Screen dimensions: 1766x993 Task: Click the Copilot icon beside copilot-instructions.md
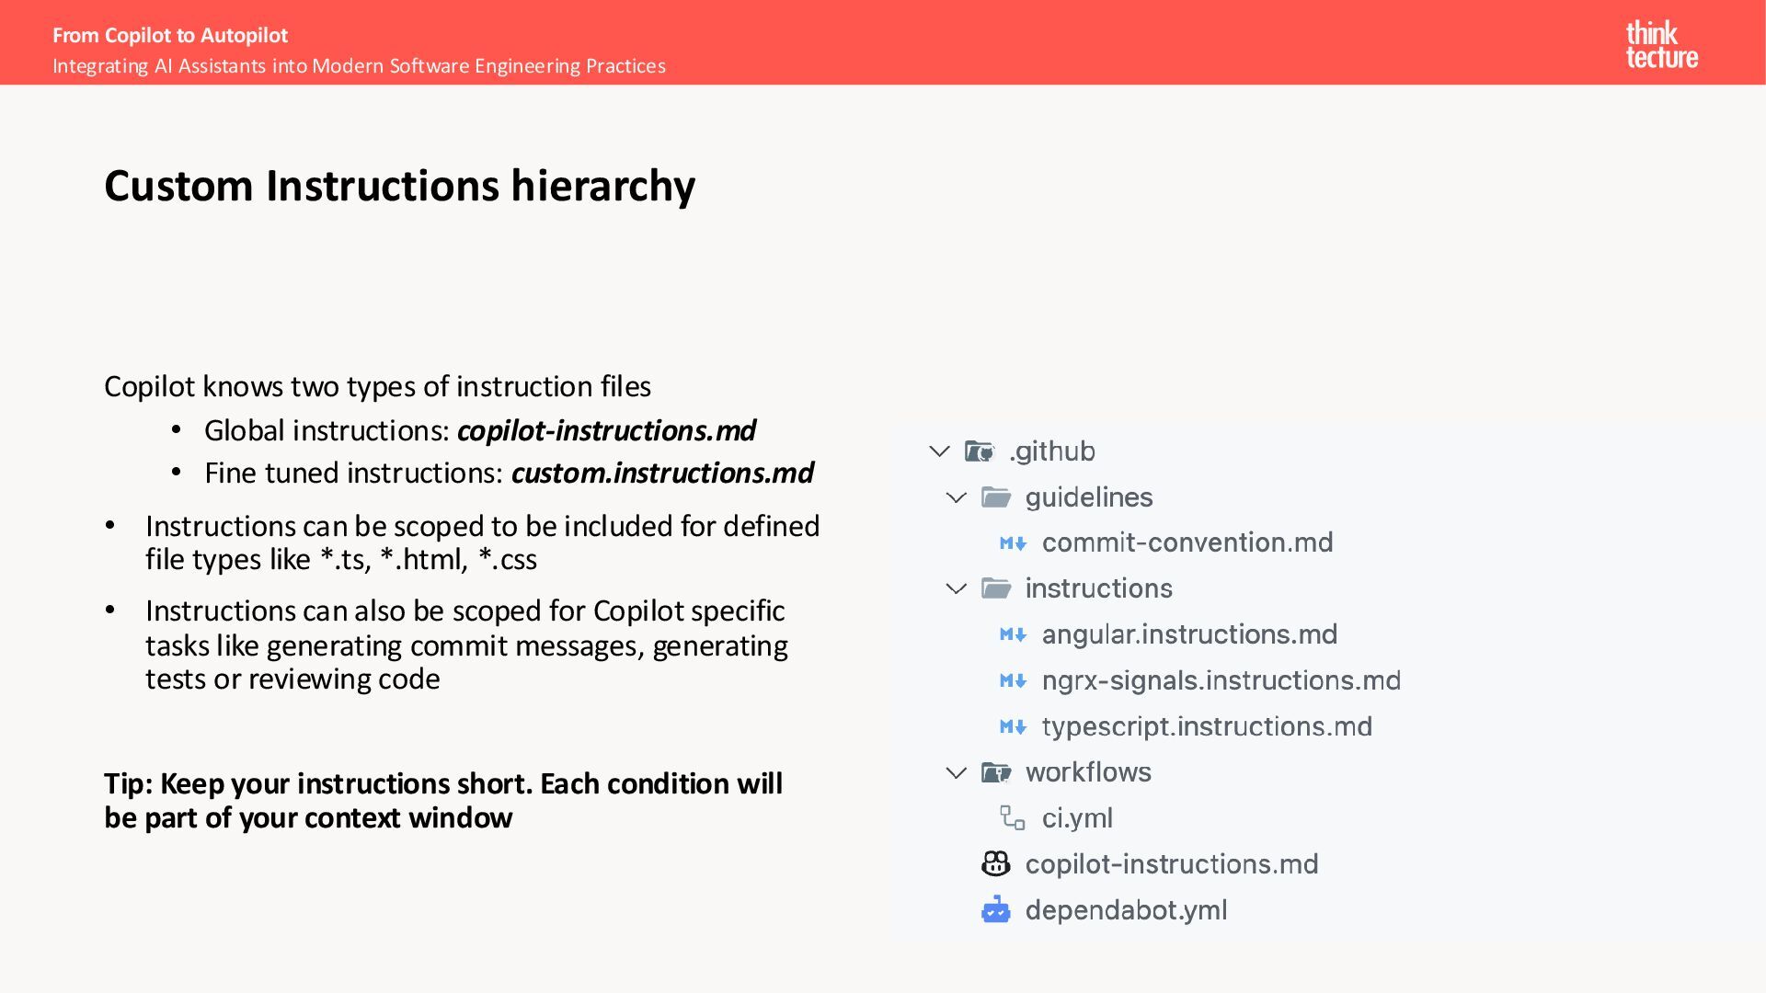coord(995,863)
